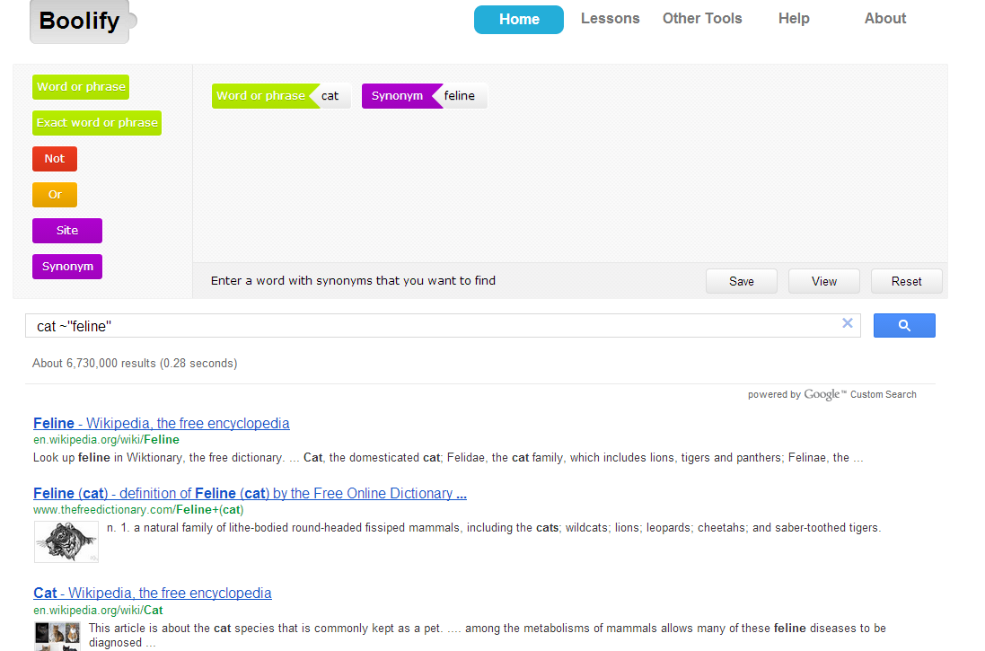Click the hint text 'Enter a word with synonyms'

pos(353,281)
